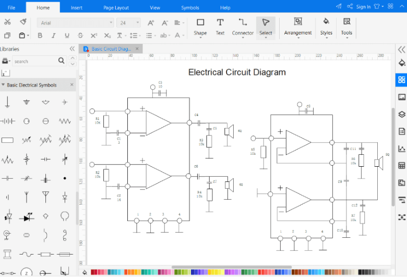Click the Sign In link

363,7
